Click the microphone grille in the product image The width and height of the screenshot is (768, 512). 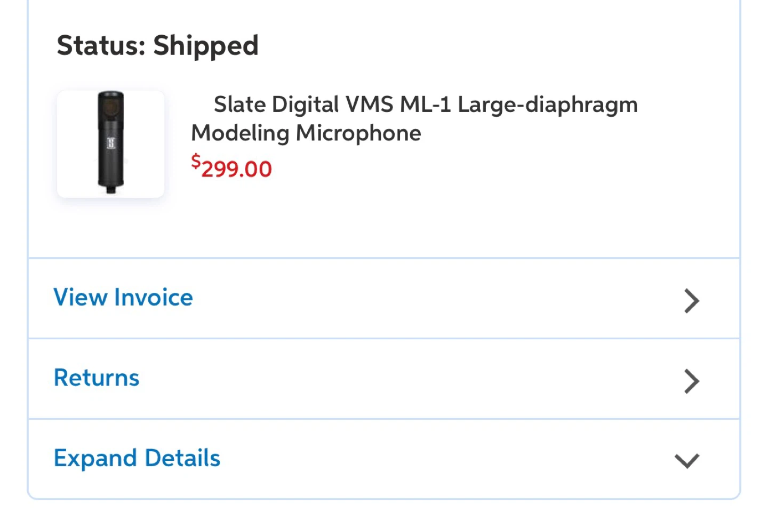[111, 106]
